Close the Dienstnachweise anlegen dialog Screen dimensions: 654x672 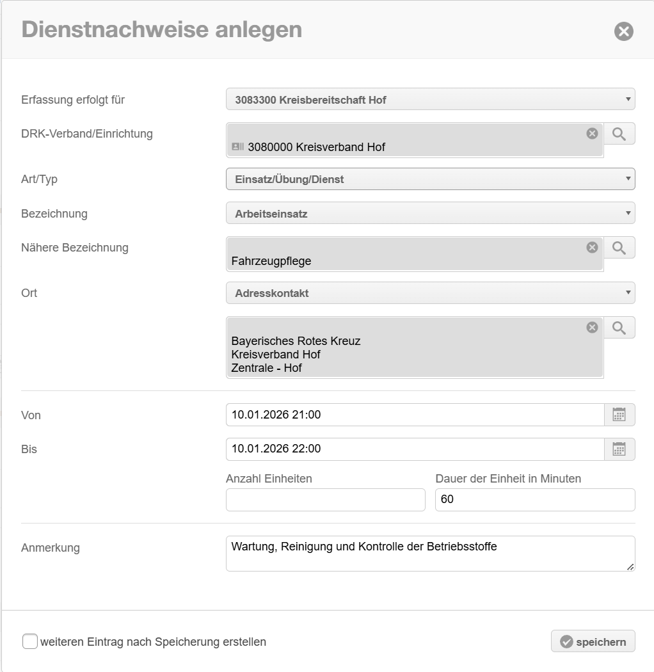[623, 31]
